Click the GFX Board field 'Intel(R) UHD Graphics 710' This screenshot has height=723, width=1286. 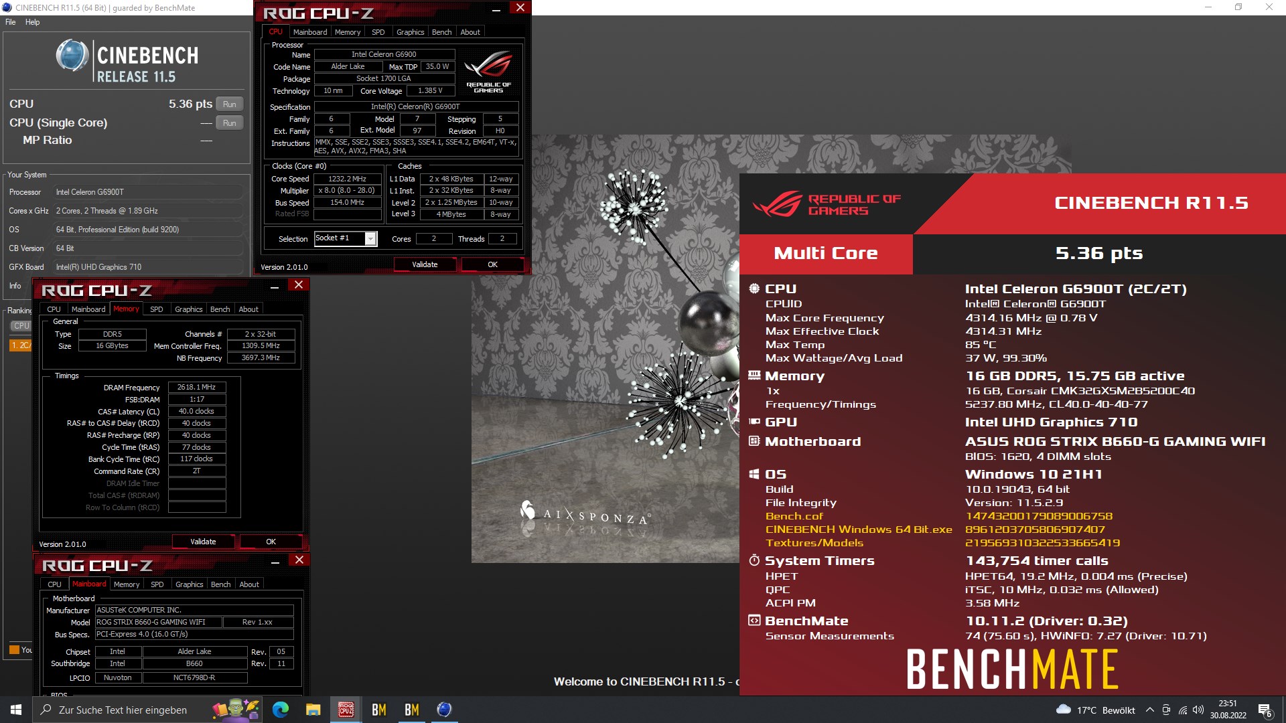[147, 267]
